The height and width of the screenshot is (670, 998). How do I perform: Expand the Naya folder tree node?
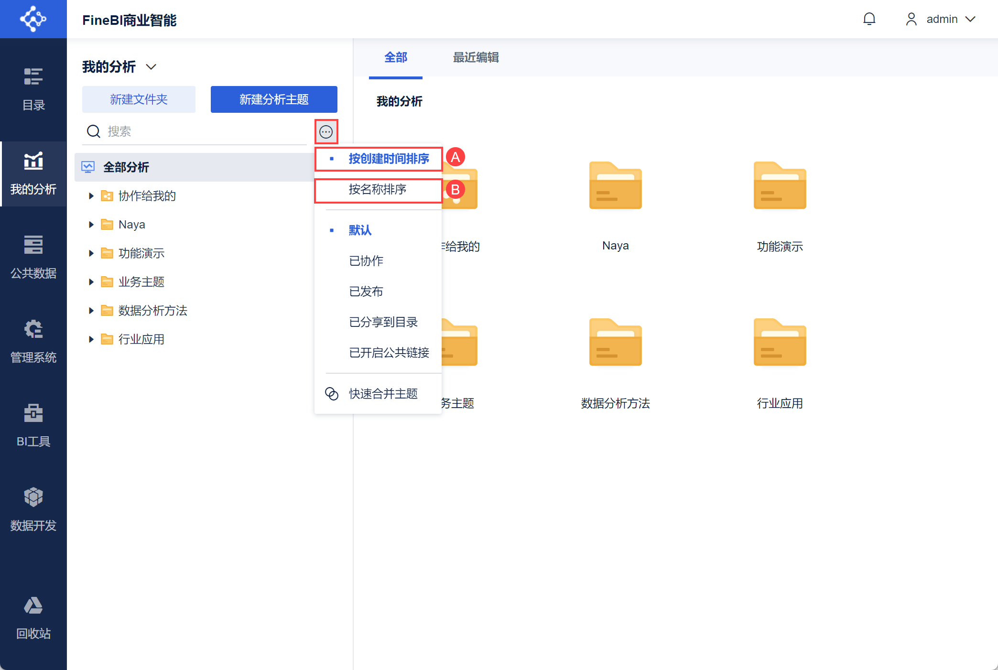click(x=91, y=225)
